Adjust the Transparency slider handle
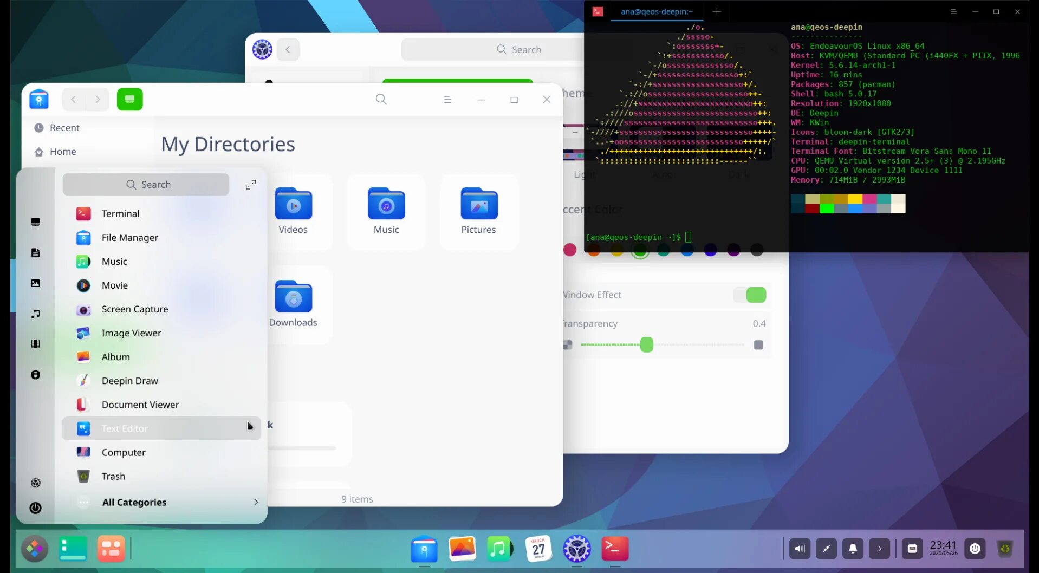 647,344
